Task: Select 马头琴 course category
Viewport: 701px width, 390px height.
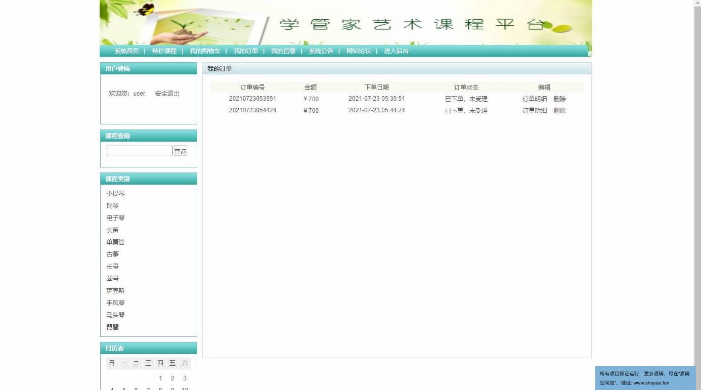Action: coord(115,315)
